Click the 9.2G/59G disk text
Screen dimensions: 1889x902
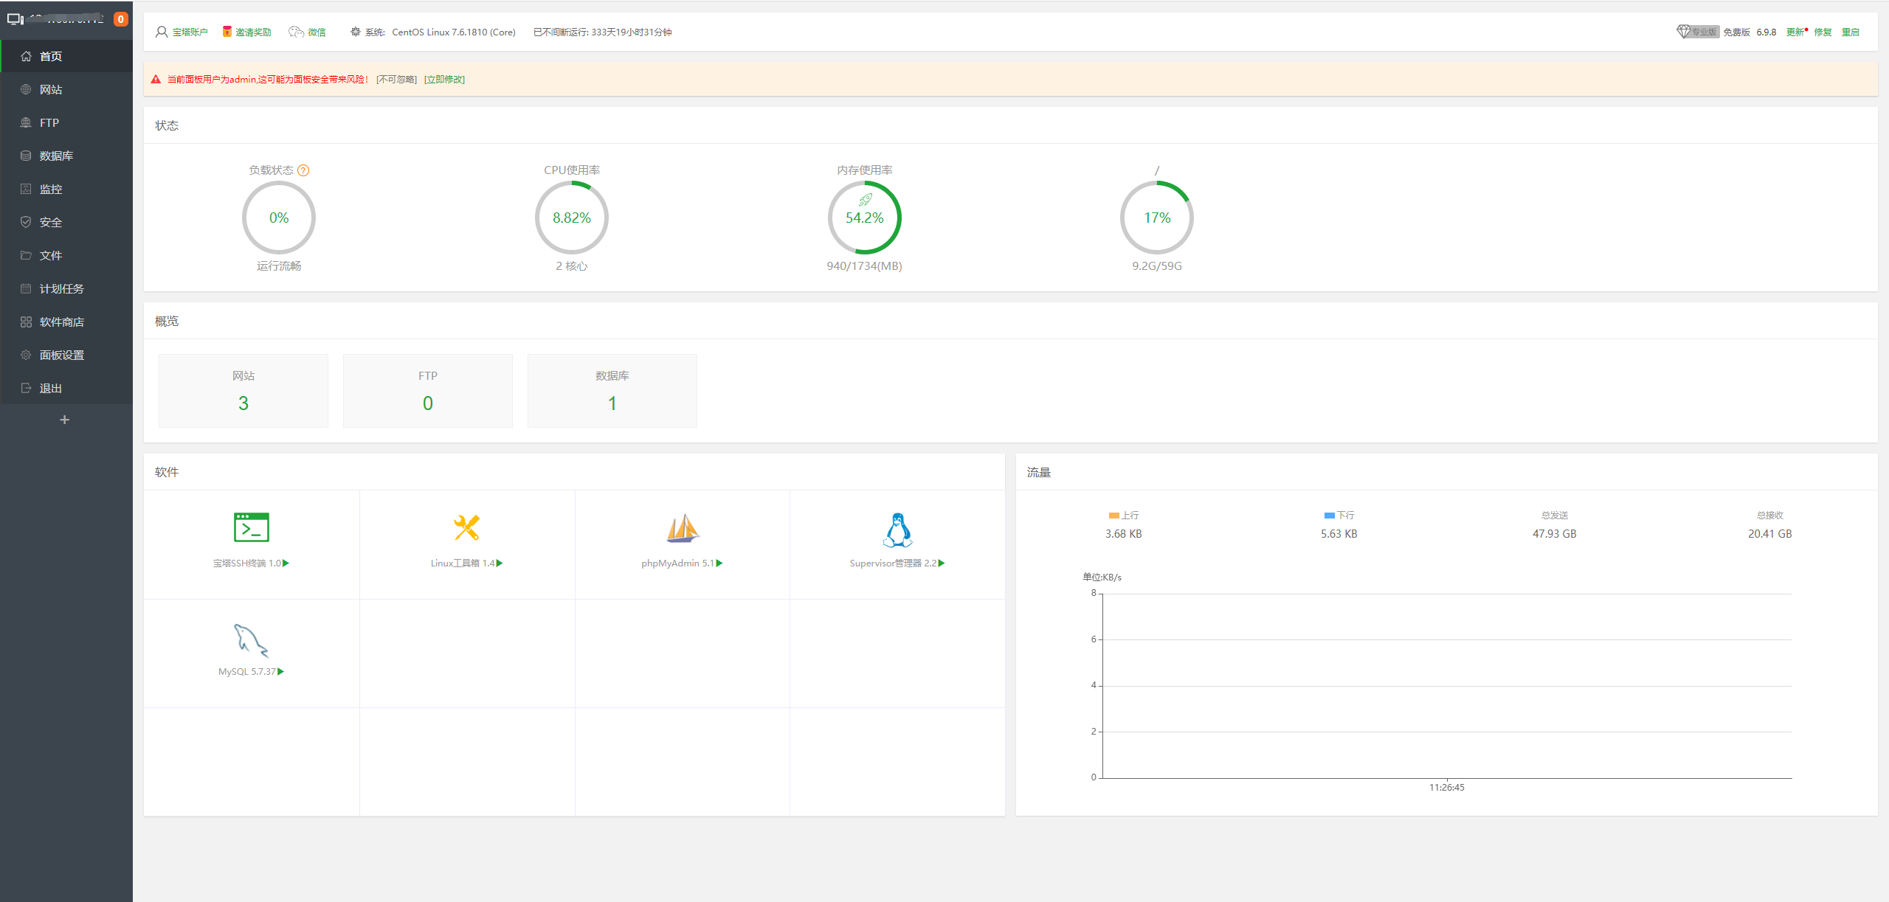click(x=1157, y=266)
